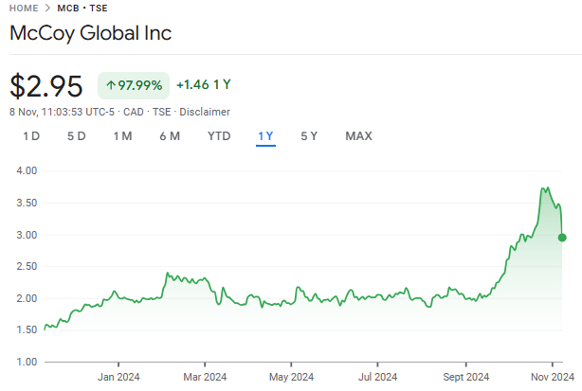582x391 pixels.
Task: Go to the HOME breadcrumb link
Action: 24,9
